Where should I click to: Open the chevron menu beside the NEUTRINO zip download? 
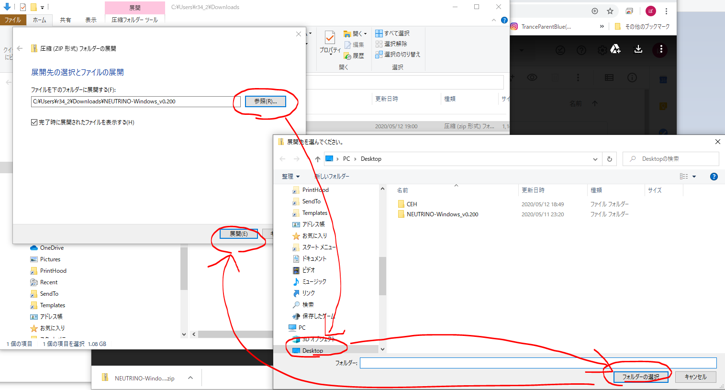(x=190, y=378)
